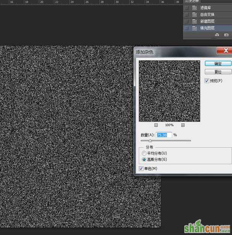The height and width of the screenshot is (235, 232).
Task: Click the History panel bottom resize grip
Action: [x=214, y=39]
